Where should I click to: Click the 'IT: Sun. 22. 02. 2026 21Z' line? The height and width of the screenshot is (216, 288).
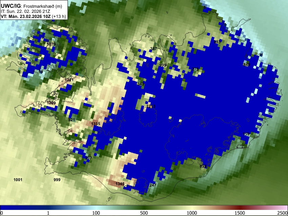(x=25, y=12)
